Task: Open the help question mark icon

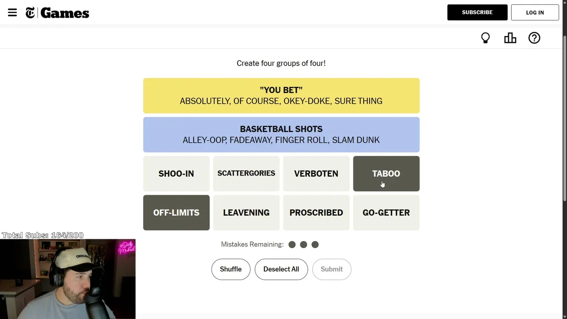Action: point(534,38)
